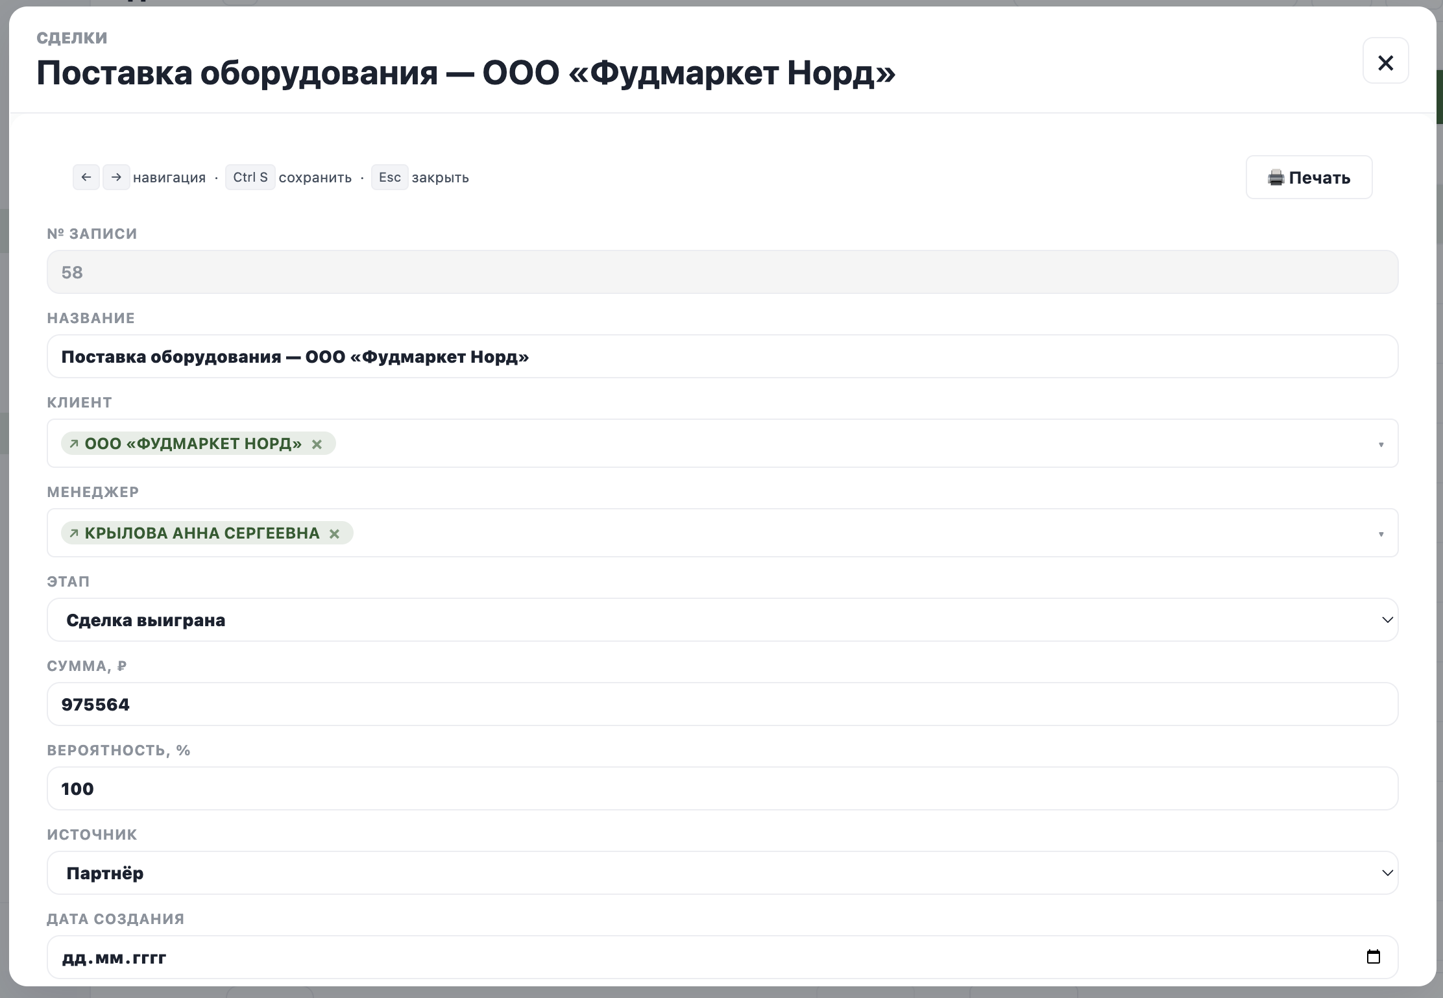This screenshot has height=998, width=1443.
Task: Remove the Крылова Анна Сергеевна manager tag
Action: (x=335, y=533)
